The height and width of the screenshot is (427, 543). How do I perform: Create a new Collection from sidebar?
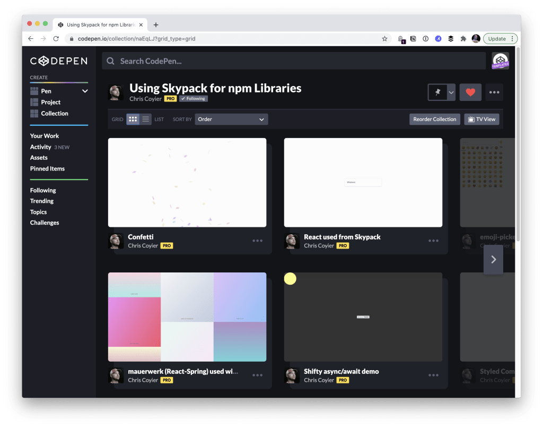point(55,114)
